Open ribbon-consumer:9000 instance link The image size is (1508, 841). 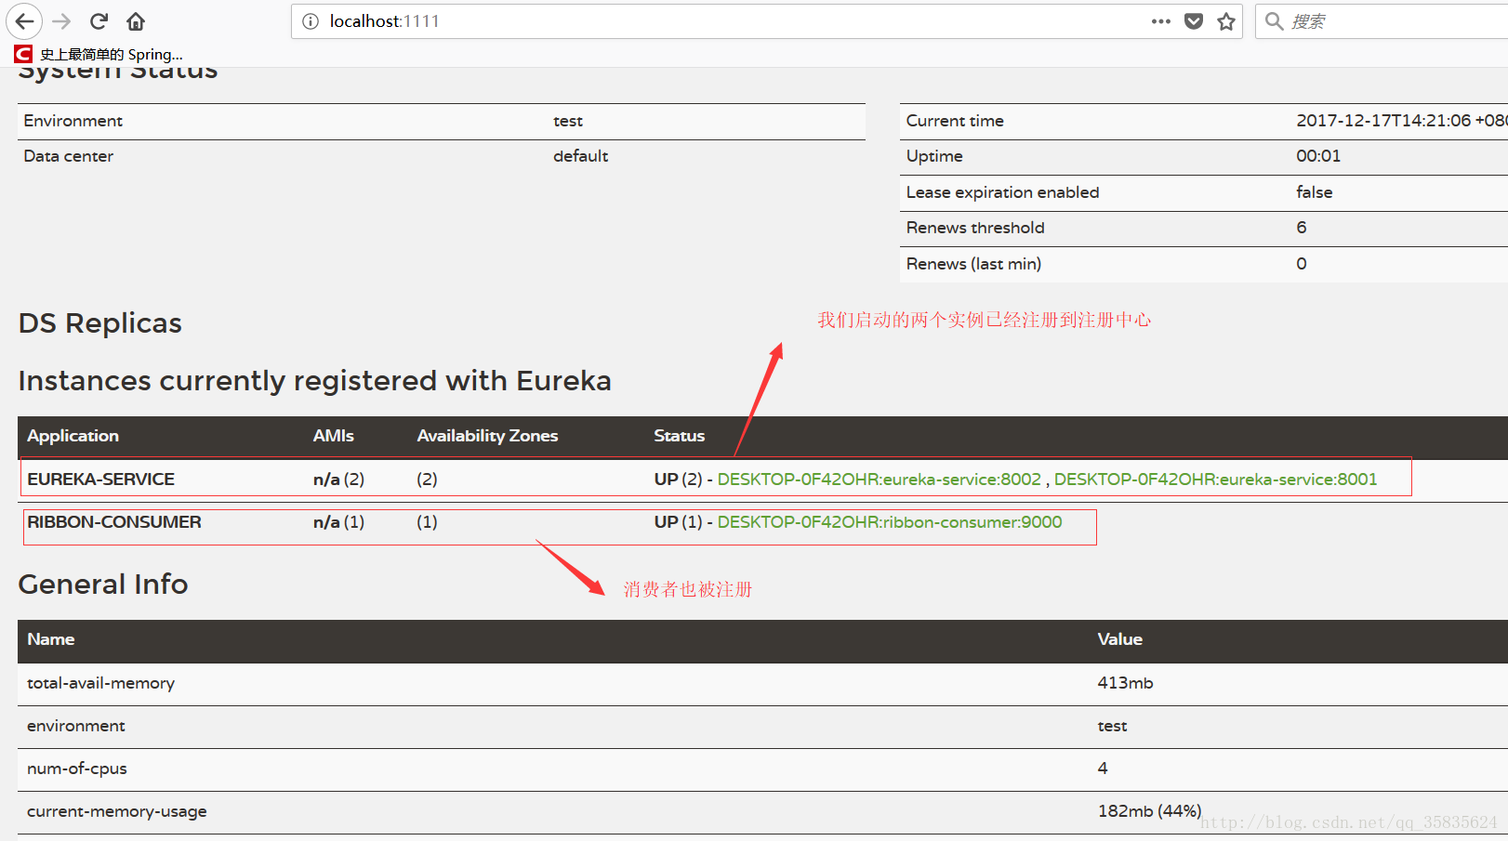pos(889,522)
